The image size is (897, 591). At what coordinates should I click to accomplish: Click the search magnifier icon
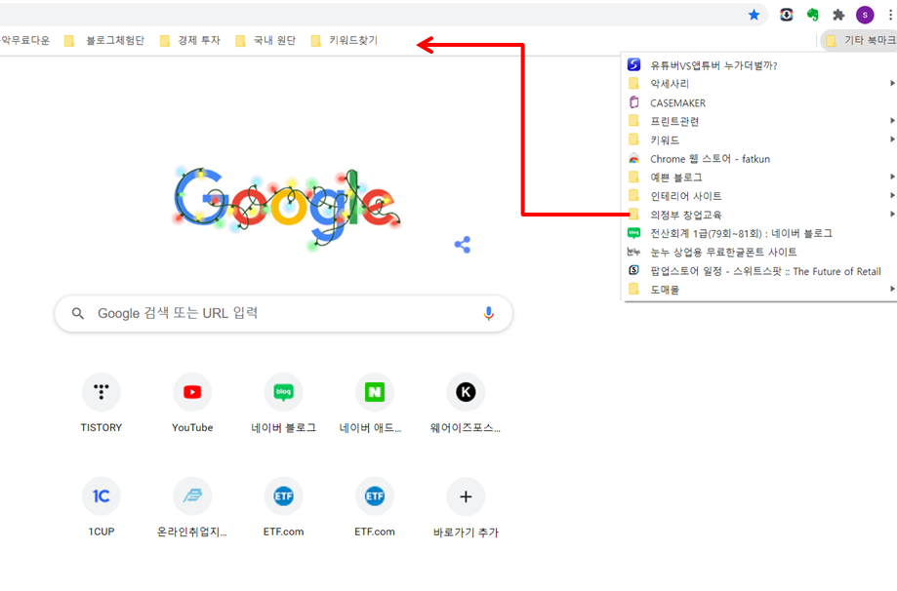coord(78,313)
